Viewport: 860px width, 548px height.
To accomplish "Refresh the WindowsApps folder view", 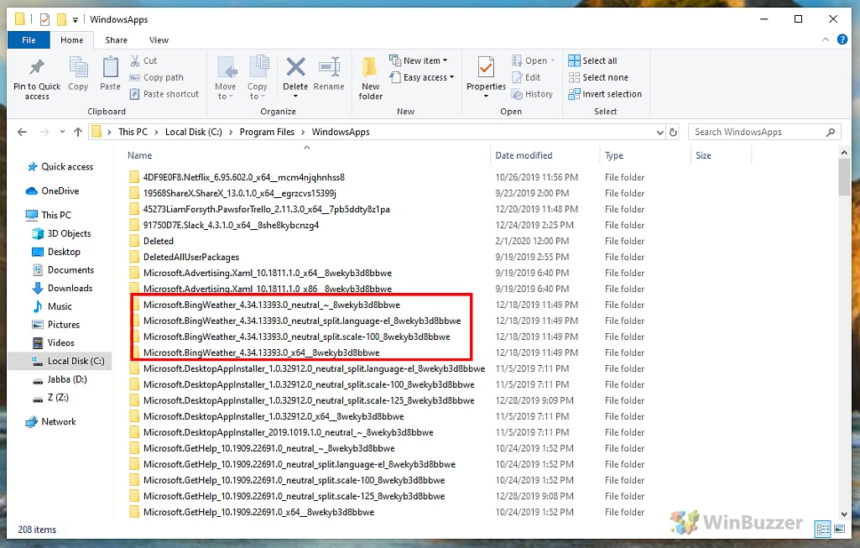I will [x=673, y=132].
